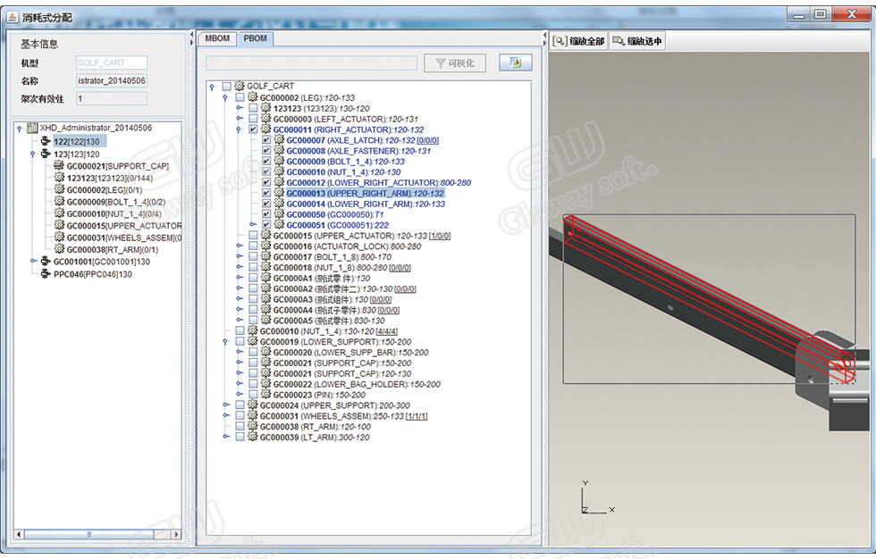Click the left tree horizontal scrollbar thumb
This screenshot has height=559, width=876.
click(88, 535)
